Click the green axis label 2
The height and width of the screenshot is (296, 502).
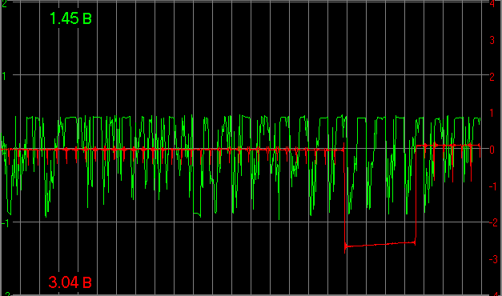(x=4, y=3)
